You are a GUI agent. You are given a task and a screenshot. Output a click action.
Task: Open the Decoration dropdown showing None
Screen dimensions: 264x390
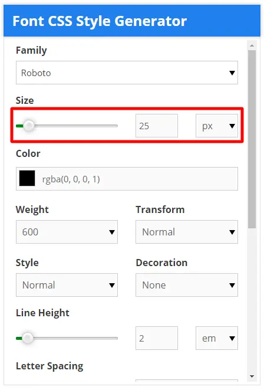[x=187, y=285]
